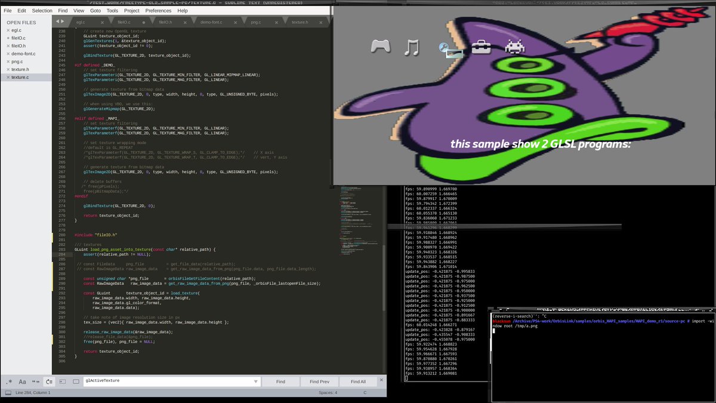Screen dimensions: 716x403
Task: Close the texture.h tab
Action: pos(322,22)
